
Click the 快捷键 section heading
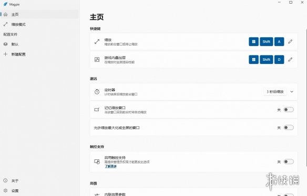click(x=95, y=29)
